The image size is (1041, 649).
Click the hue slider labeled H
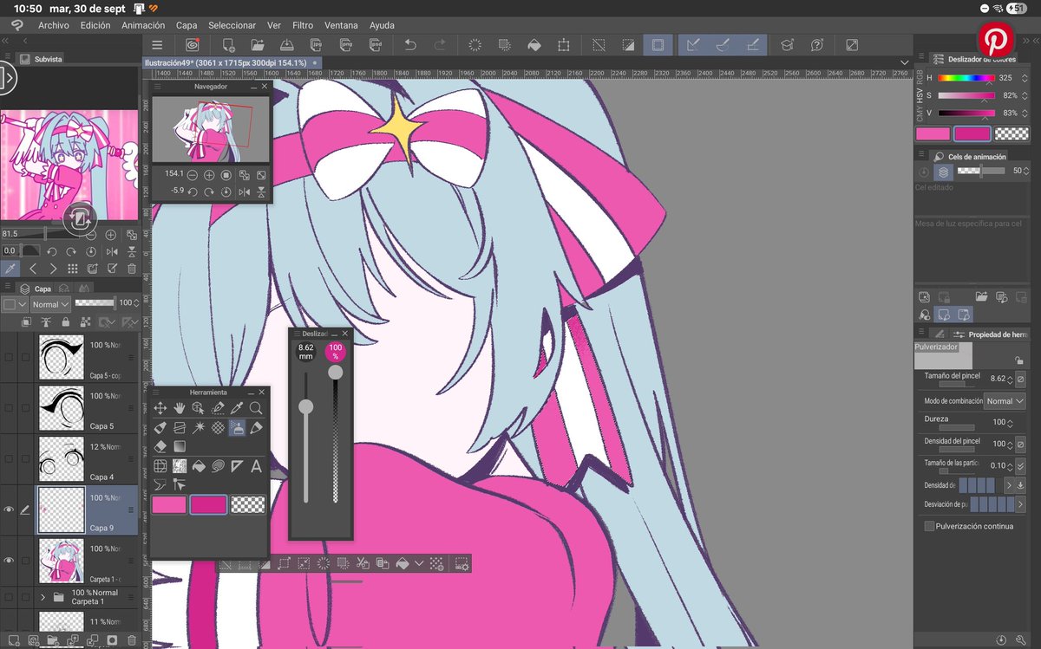966,78
